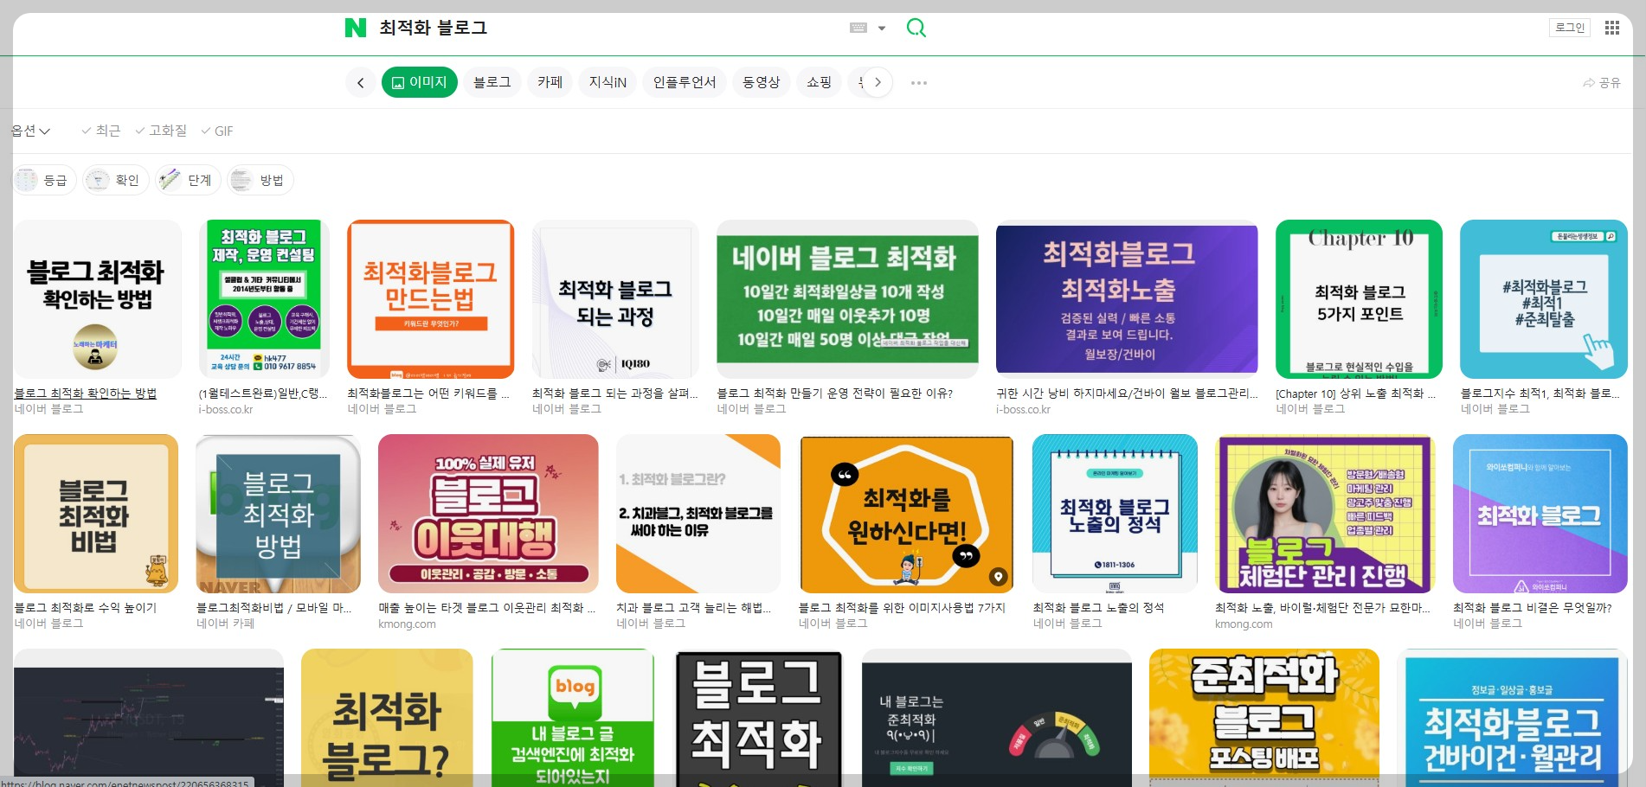Click the 블로그 최적화 확인하는 방법 title link

tap(86, 393)
